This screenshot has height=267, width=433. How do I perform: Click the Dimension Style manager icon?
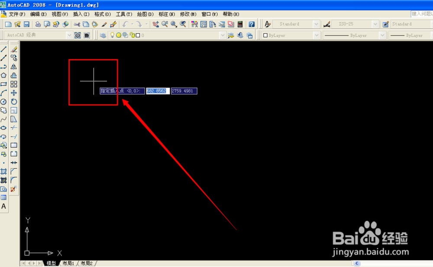point(326,24)
